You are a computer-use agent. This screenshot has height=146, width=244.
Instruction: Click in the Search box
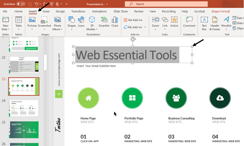(x=166, y=4)
